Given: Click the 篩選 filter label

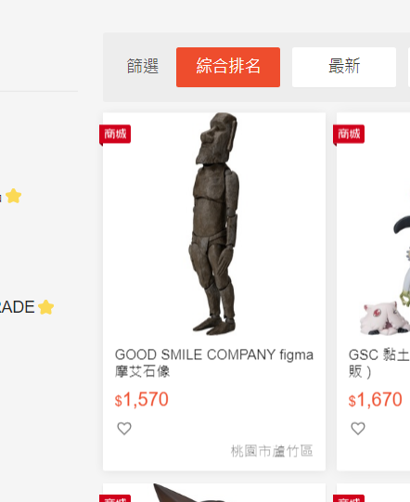Looking at the screenshot, I should tap(143, 66).
